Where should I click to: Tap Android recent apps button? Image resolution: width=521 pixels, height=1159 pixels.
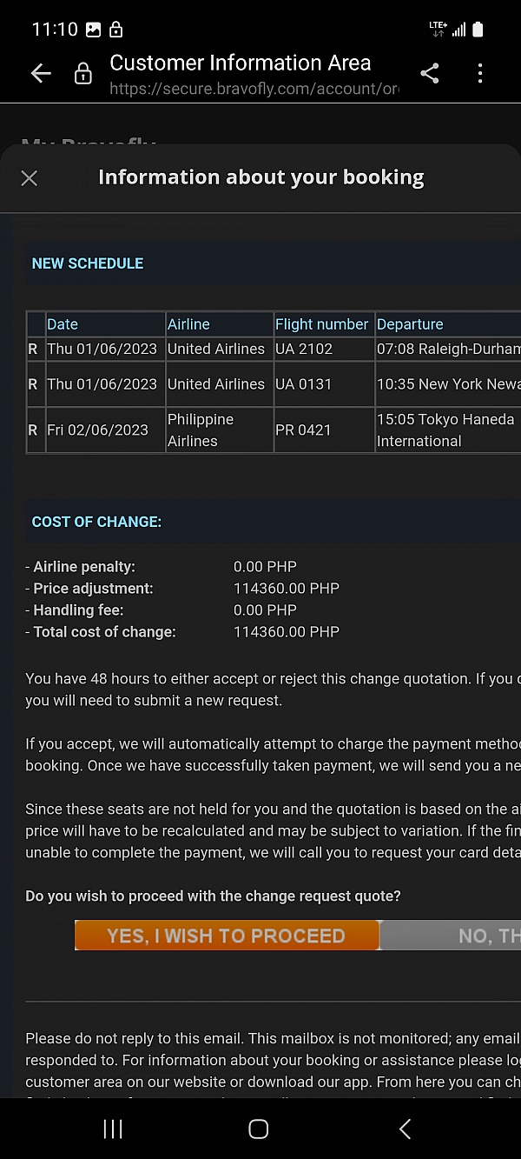tap(113, 1129)
